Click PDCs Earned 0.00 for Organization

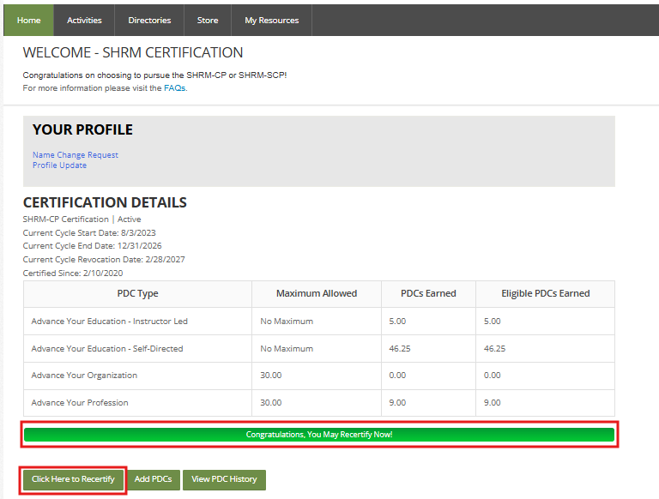(397, 375)
